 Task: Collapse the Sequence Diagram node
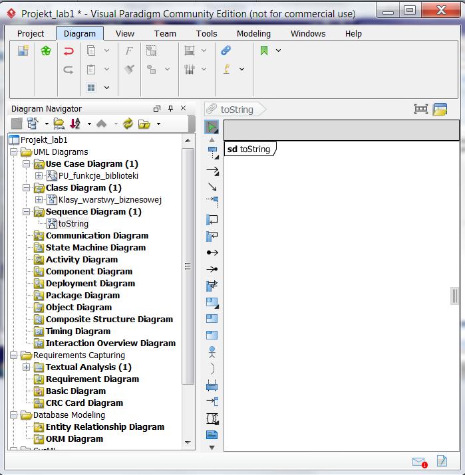click(x=27, y=211)
